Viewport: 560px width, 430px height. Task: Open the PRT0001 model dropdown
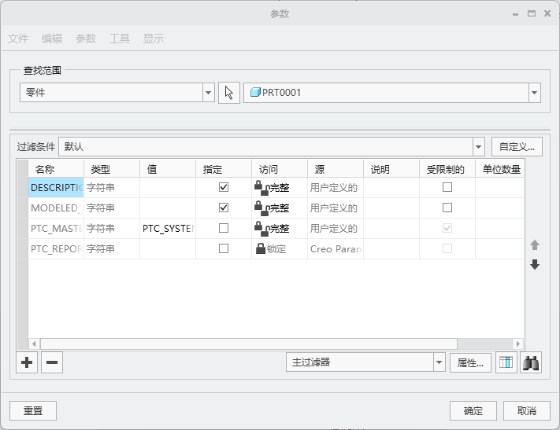(x=534, y=93)
